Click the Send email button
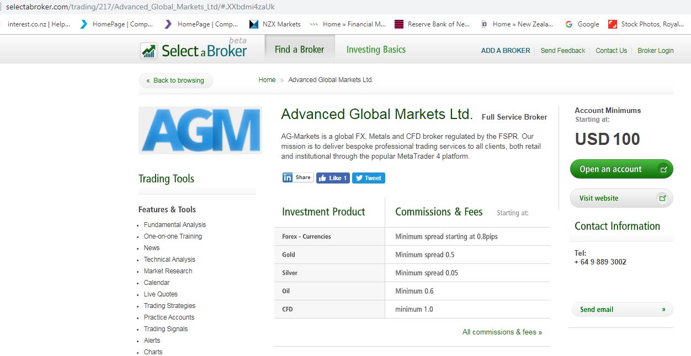The width and height of the screenshot is (691, 356). pos(621,310)
